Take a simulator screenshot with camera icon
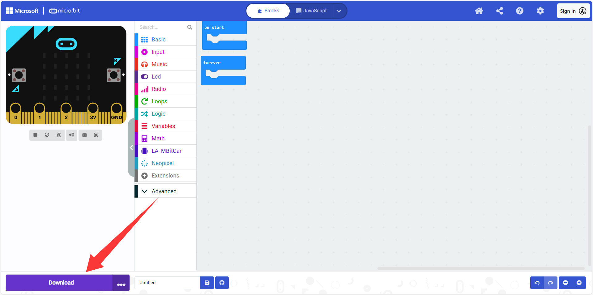 coord(84,135)
